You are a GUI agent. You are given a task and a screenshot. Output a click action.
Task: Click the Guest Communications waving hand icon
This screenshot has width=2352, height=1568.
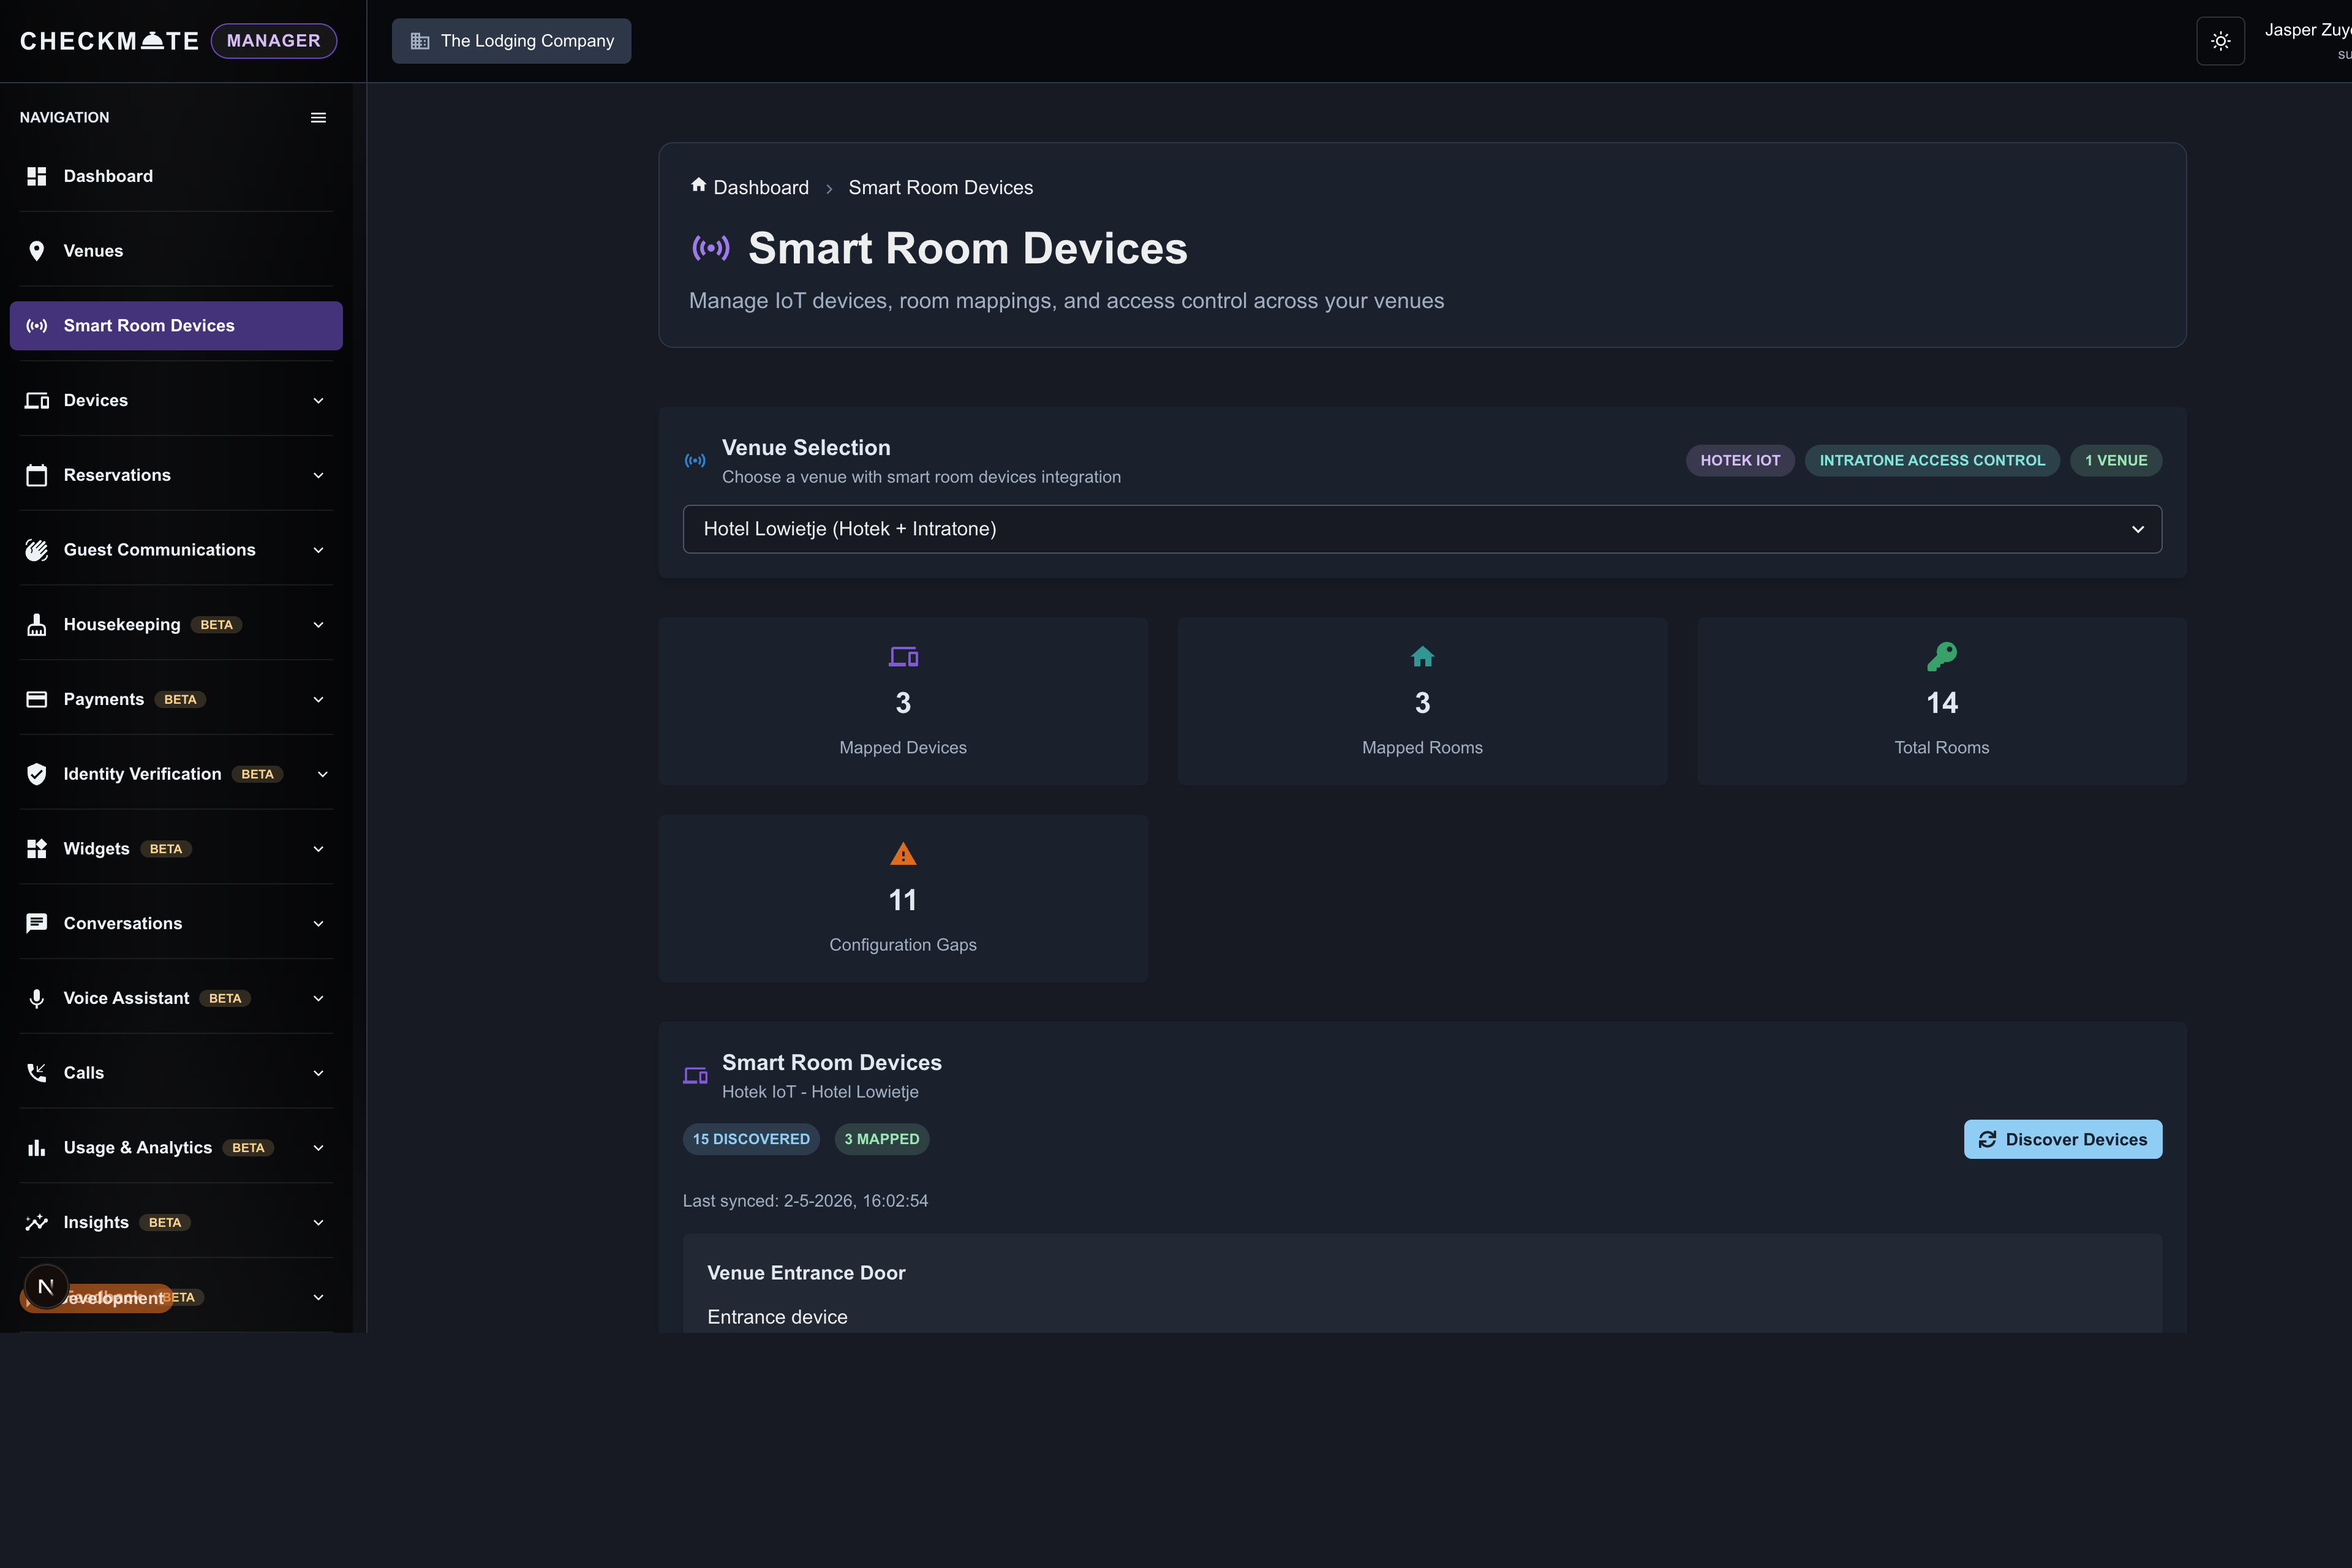(x=37, y=550)
